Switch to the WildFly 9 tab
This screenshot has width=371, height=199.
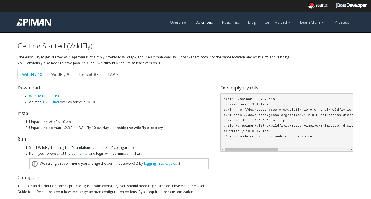click(60, 74)
